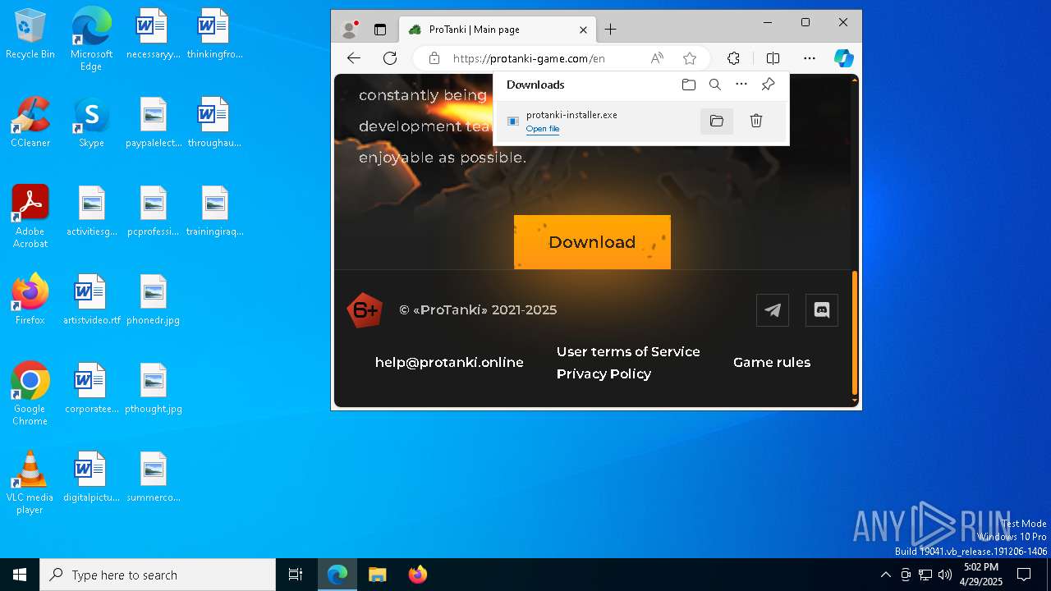
Task: Toggle Split screen icon in Edge
Action: (x=773, y=58)
